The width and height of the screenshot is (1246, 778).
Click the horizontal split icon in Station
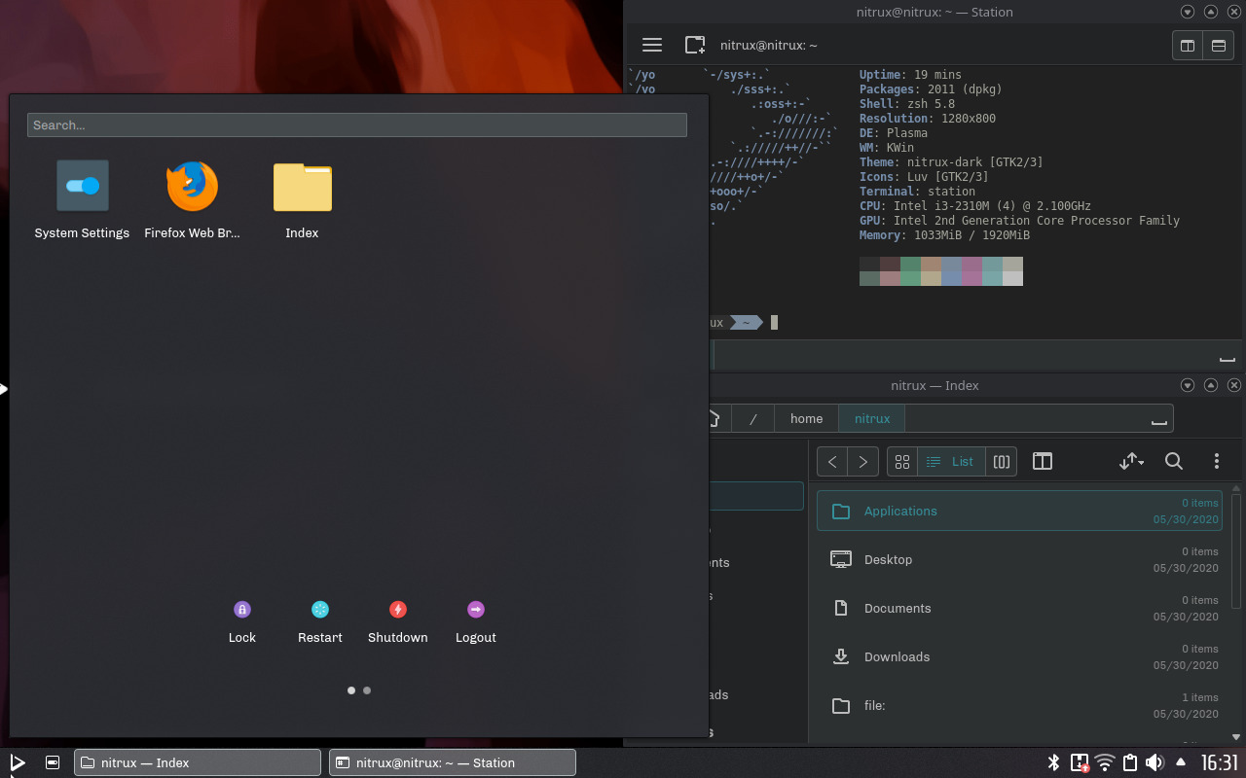point(1218,45)
